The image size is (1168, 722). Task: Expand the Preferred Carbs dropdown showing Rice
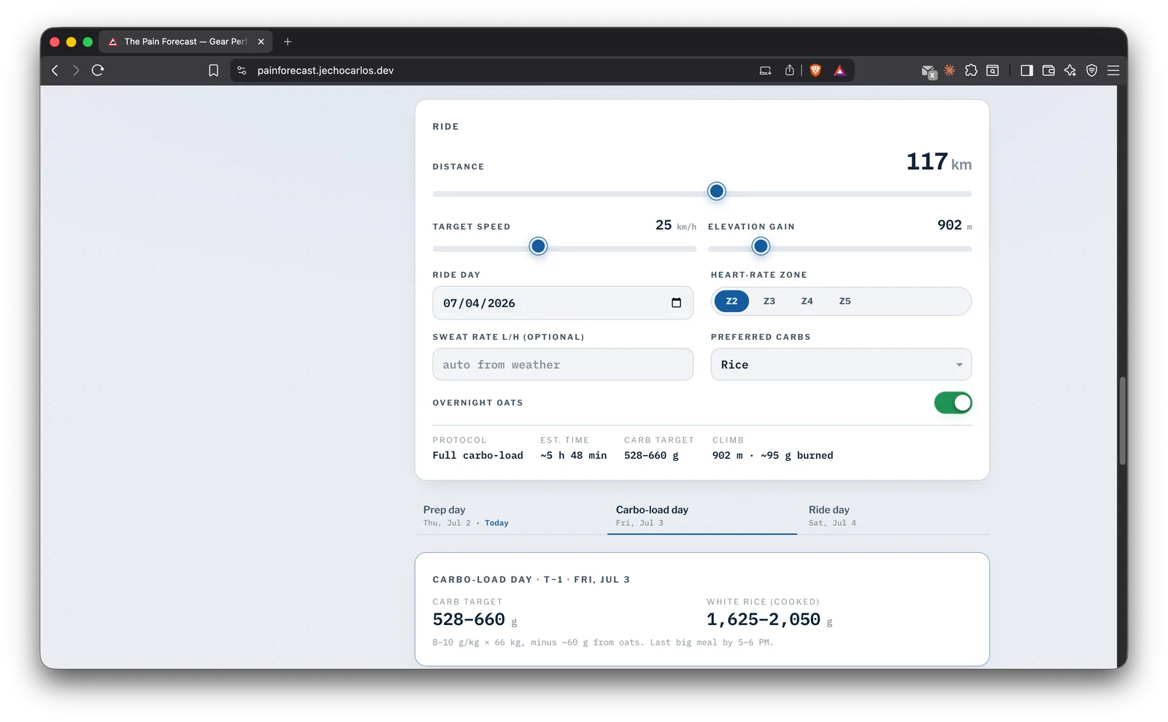pos(841,365)
